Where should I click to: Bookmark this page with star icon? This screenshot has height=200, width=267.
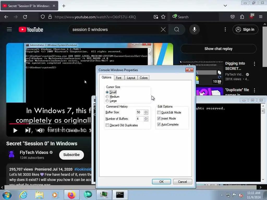click(x=163, y=17)
